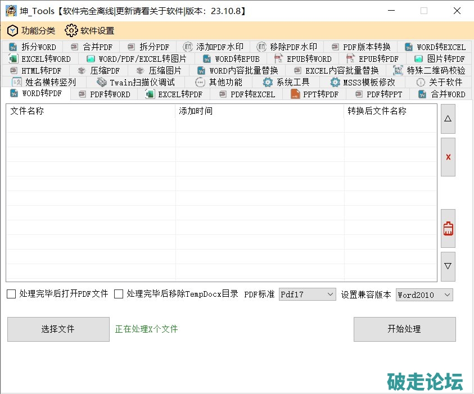Click the move-up triangle icon

coord(448,119)
